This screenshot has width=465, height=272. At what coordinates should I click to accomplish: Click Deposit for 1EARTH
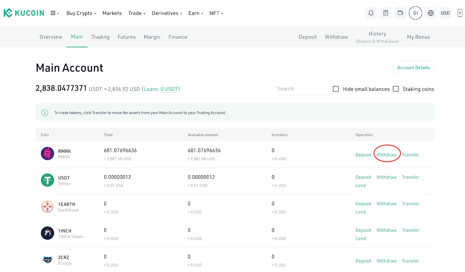363,204
